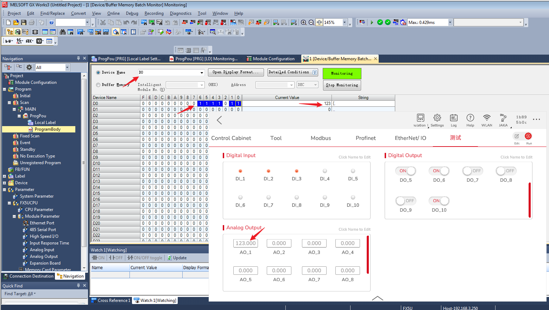Click the Zoom In magnifier toolbar icon
The image size is (549, 310).
point(303,23)
